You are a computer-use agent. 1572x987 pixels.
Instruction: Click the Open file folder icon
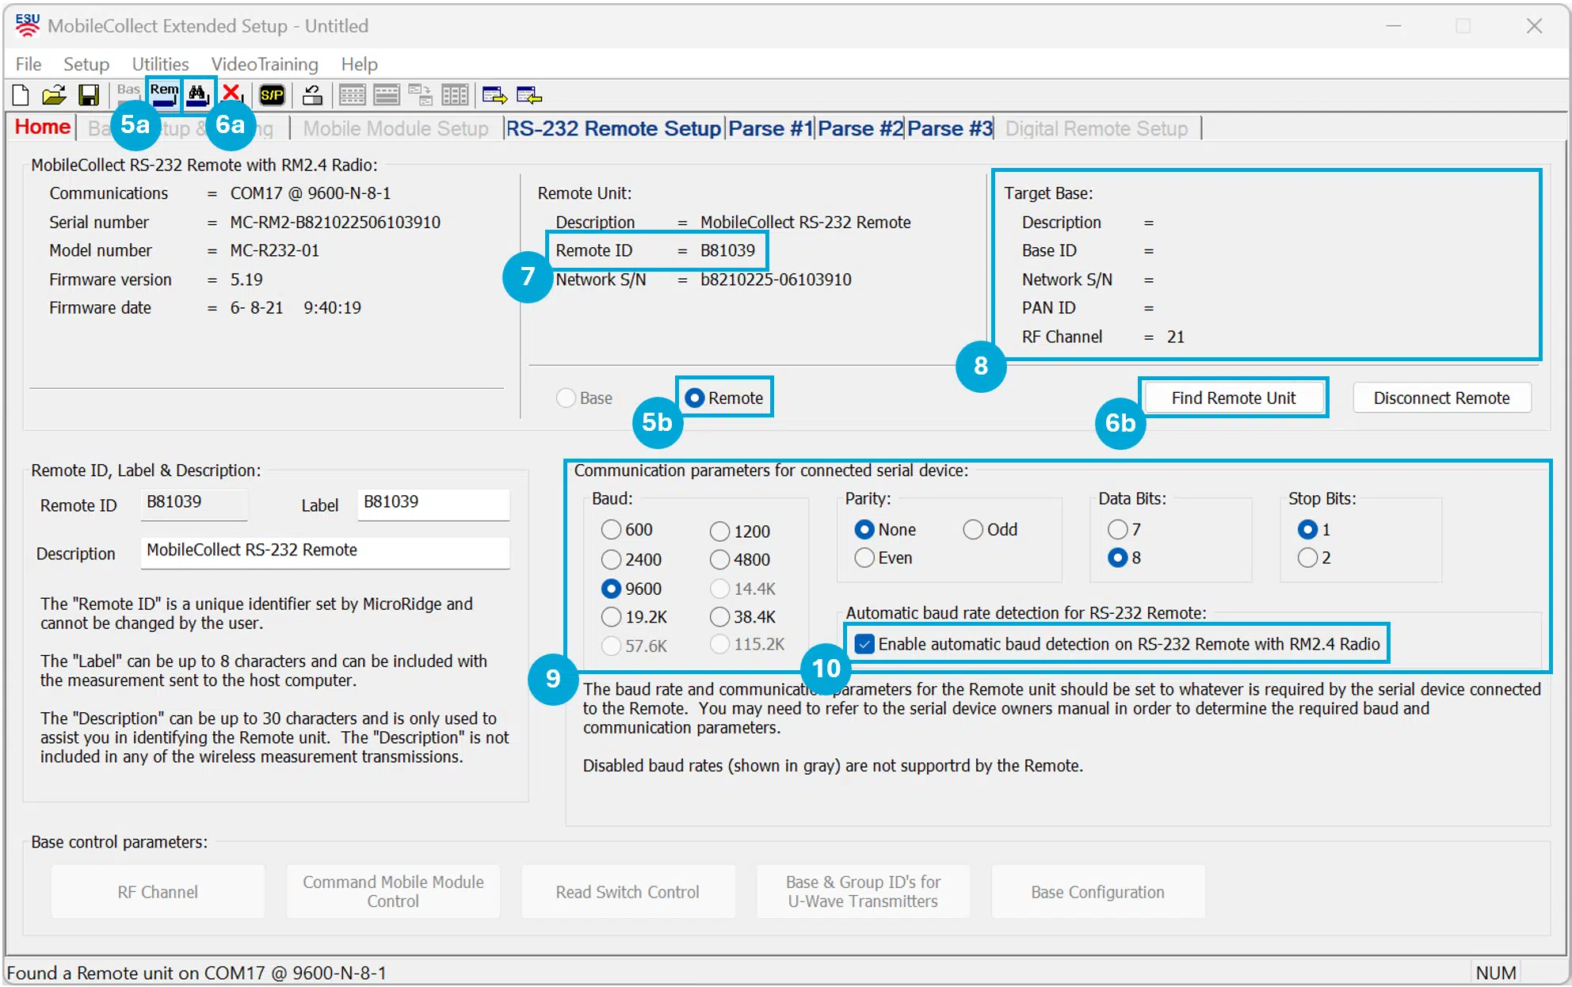pos(54,96)
